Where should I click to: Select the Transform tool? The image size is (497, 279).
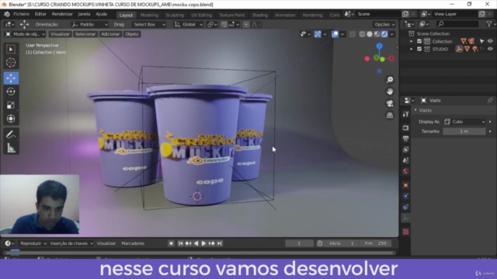point(11,119)
